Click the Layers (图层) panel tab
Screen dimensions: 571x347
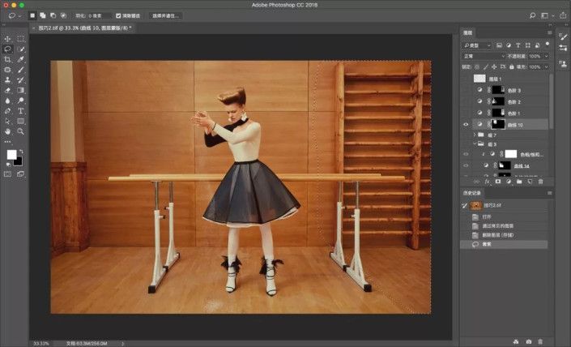pos(467,32)
